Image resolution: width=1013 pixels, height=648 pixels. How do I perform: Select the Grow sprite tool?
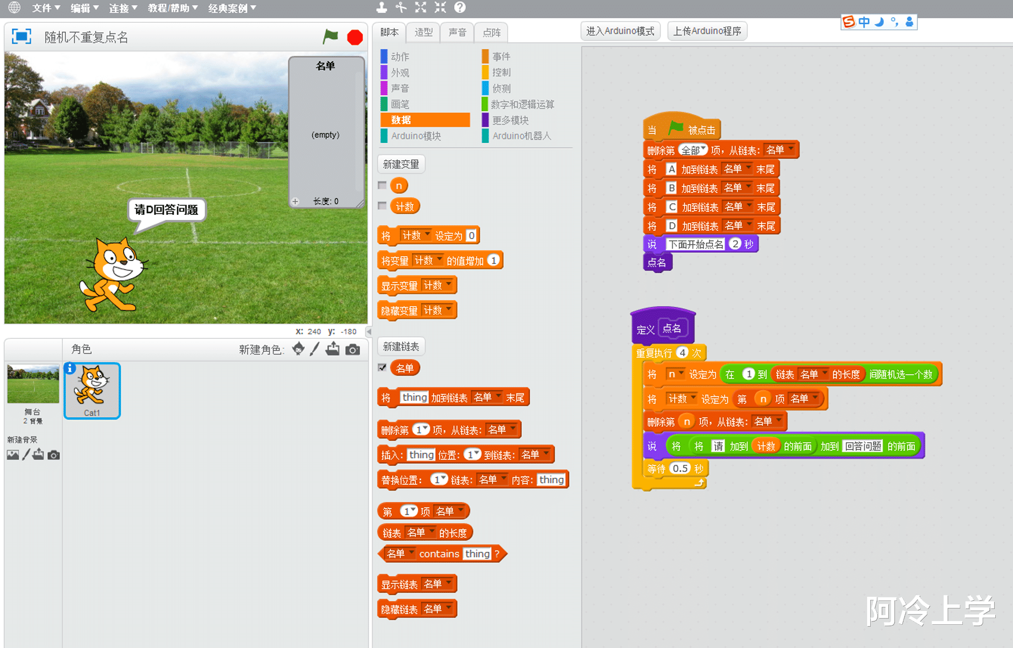(x=420, y=8)
